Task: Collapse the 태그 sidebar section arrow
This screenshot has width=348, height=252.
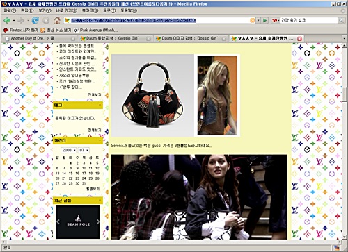Action: [100, 105]
